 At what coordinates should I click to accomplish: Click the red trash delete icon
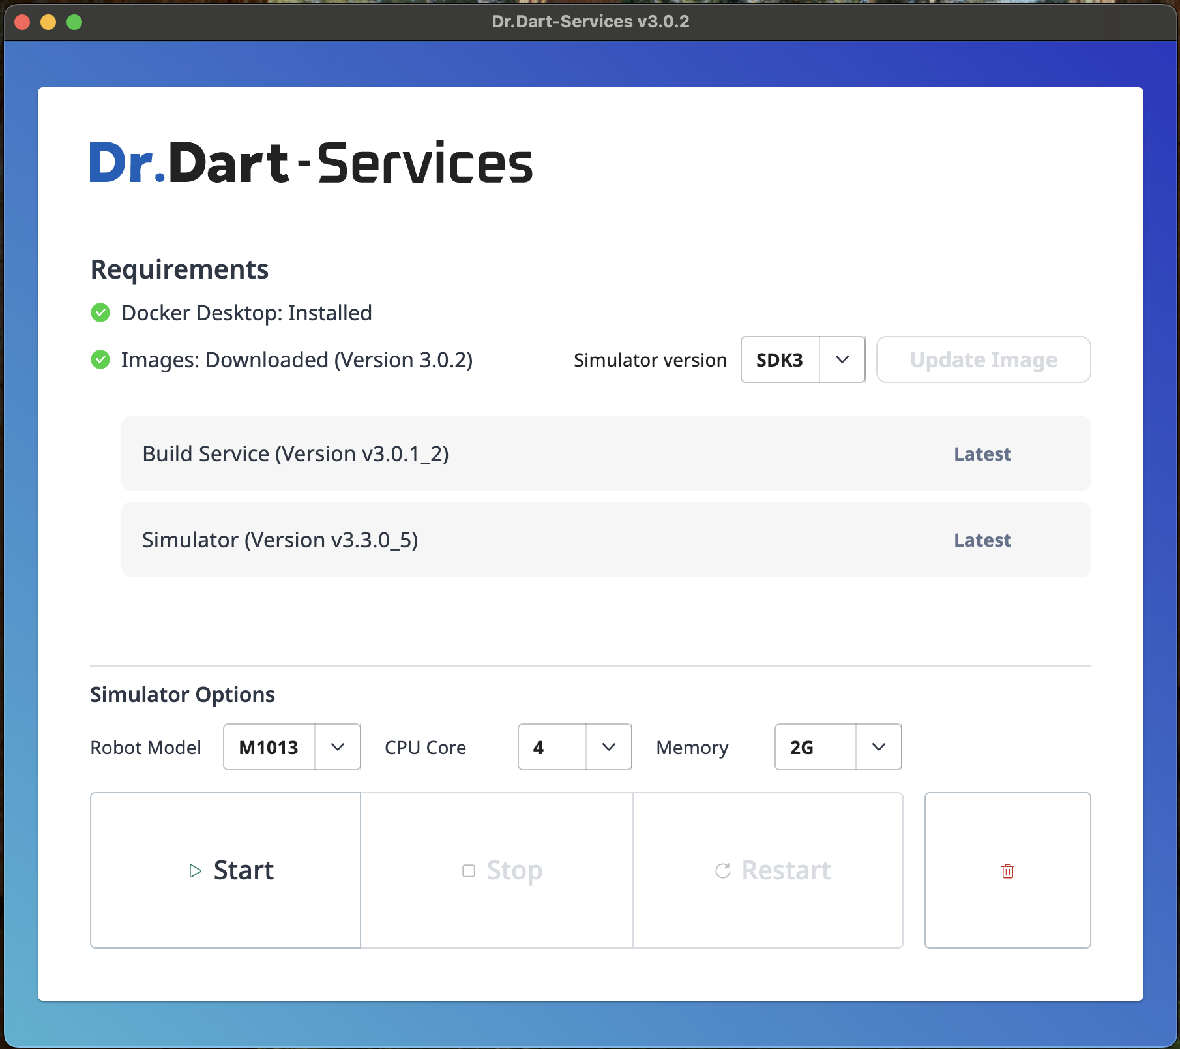(1007, 871)
